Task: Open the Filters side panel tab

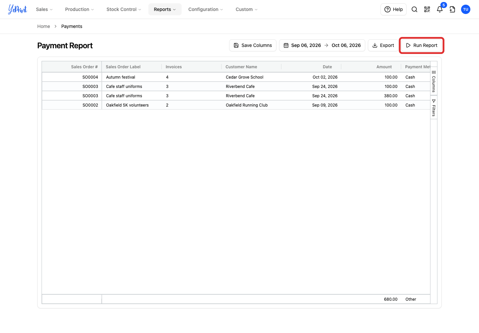Action: pos(434,107)
